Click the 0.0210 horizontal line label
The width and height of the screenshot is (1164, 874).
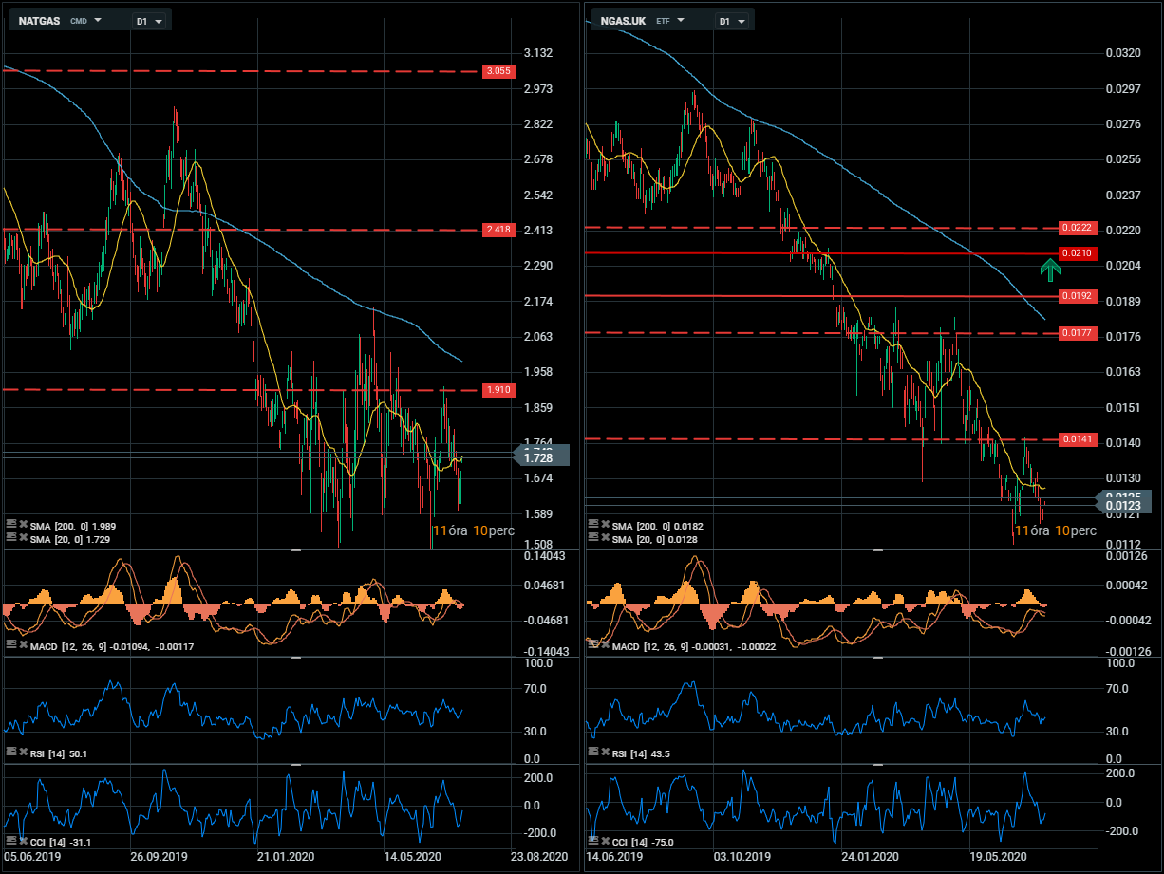(x=1080, y=253)
